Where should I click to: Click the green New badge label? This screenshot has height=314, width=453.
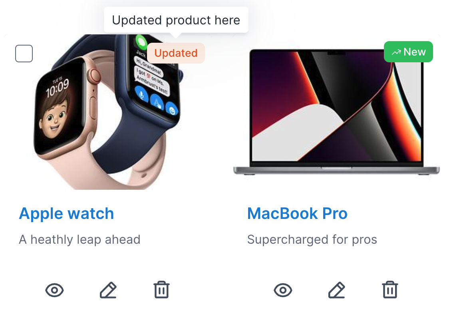point(408,52)
